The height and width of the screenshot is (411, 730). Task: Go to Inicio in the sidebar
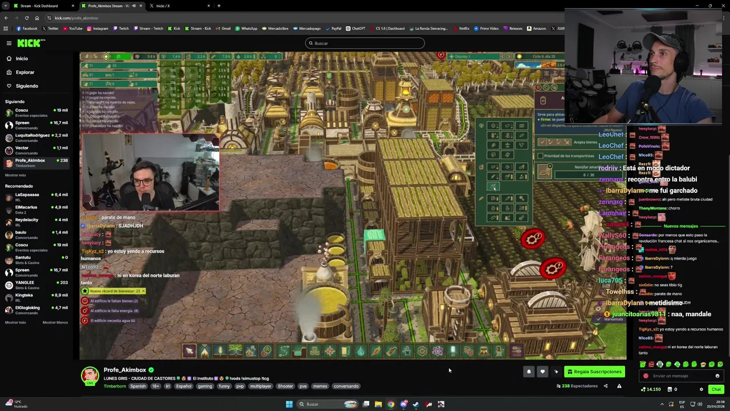[x=22, y=59]
